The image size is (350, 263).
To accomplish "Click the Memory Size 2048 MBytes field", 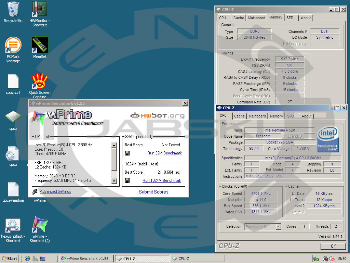I will point(254,37).
